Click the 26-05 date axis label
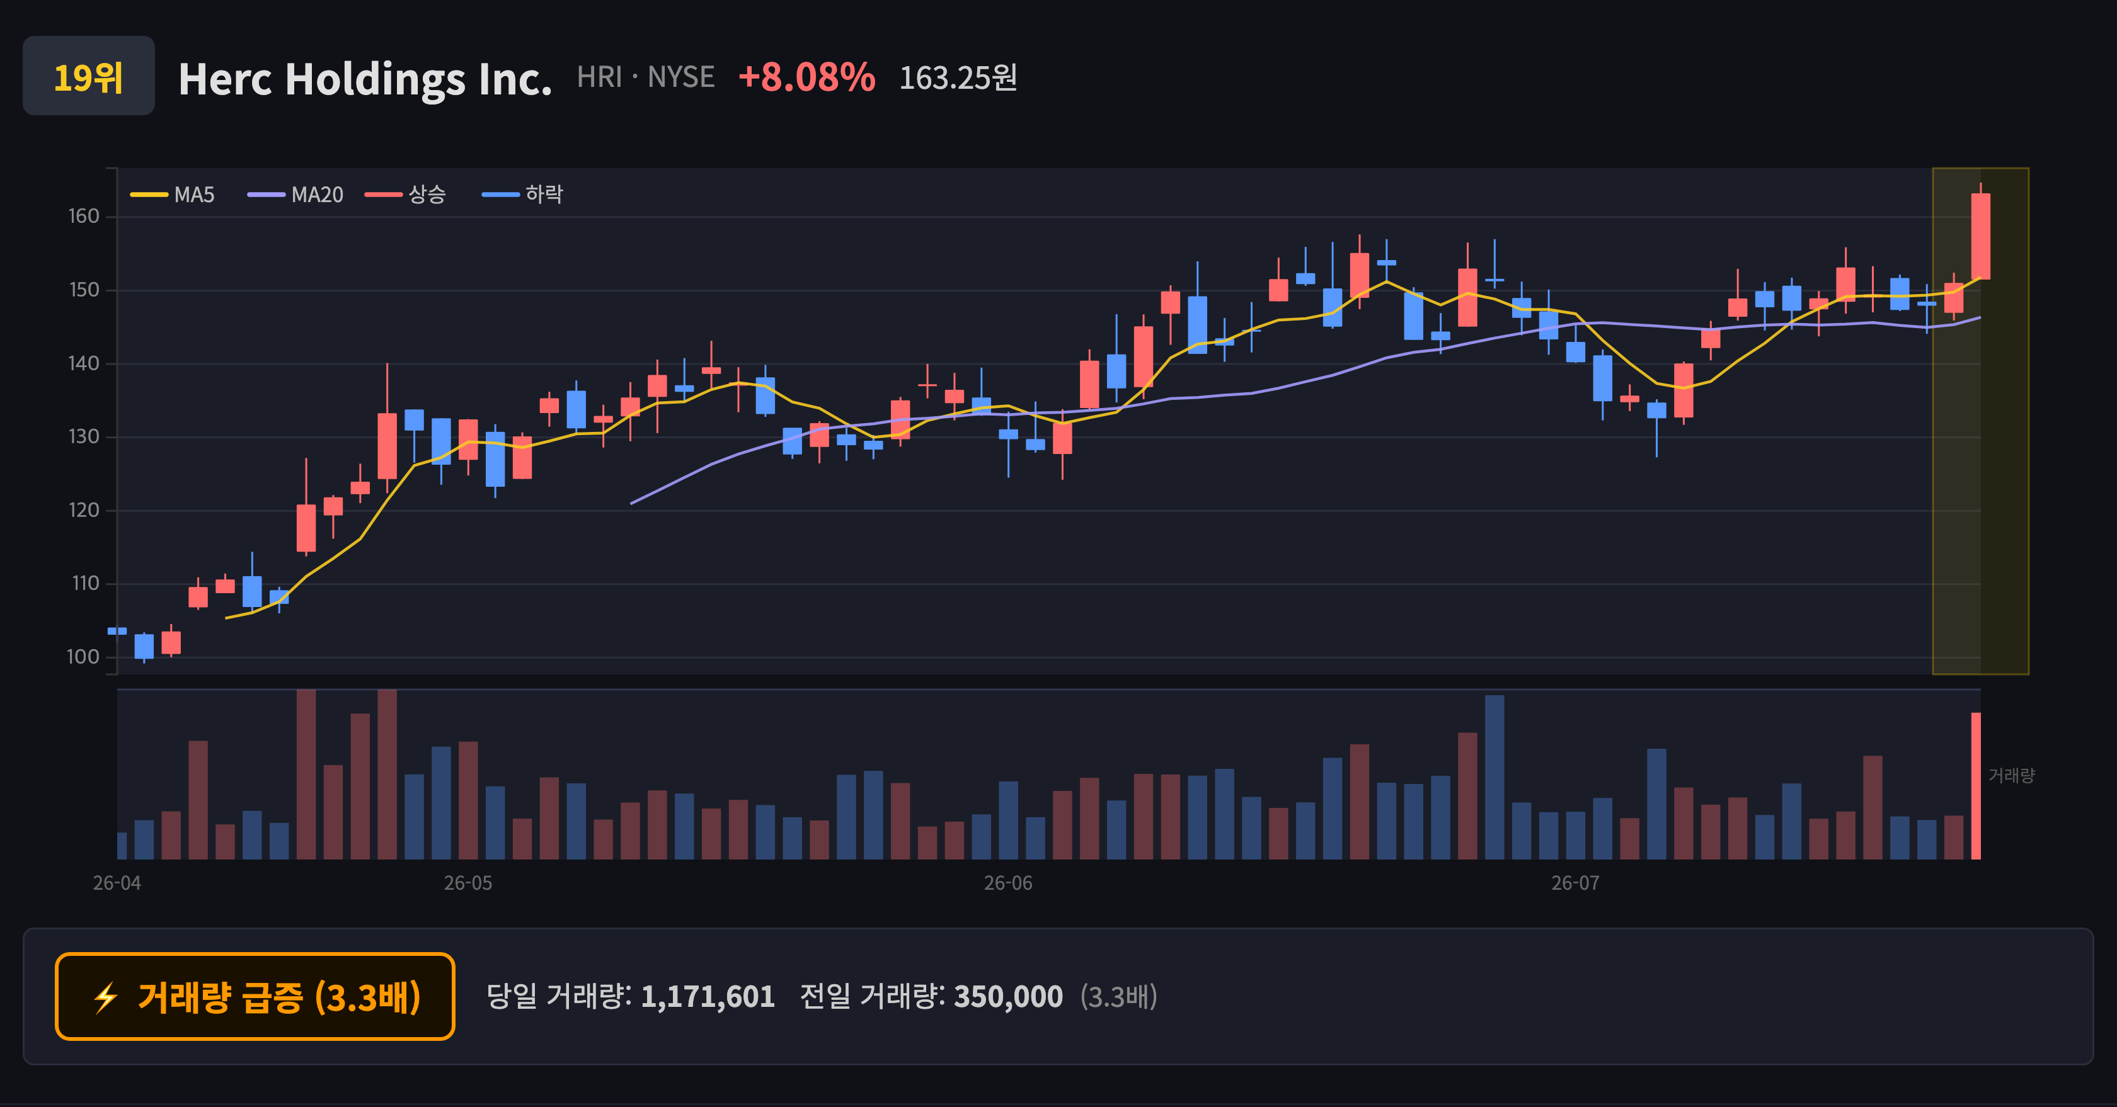 [468, 883]
